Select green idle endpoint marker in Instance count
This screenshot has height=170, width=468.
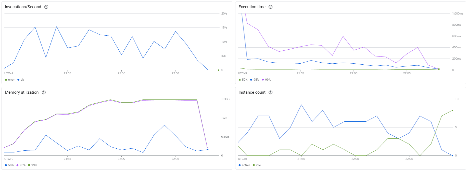click(x=452, y=110)
